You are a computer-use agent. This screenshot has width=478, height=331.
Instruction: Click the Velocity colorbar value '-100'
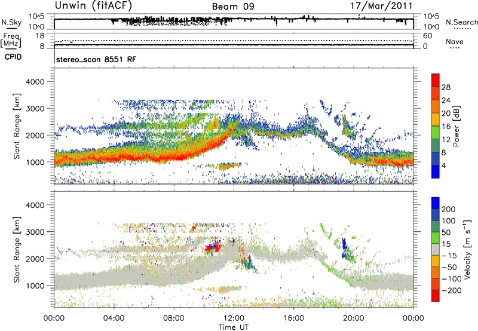tap(451, 279)
